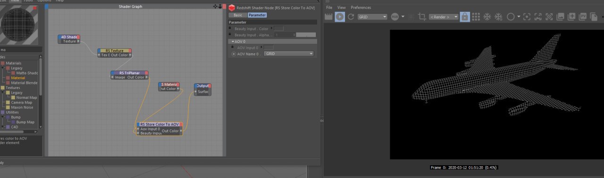Click the image snapshot icon in RenderView
The width and height of the screenshot is (604, 178).
[x=560, y=16]
